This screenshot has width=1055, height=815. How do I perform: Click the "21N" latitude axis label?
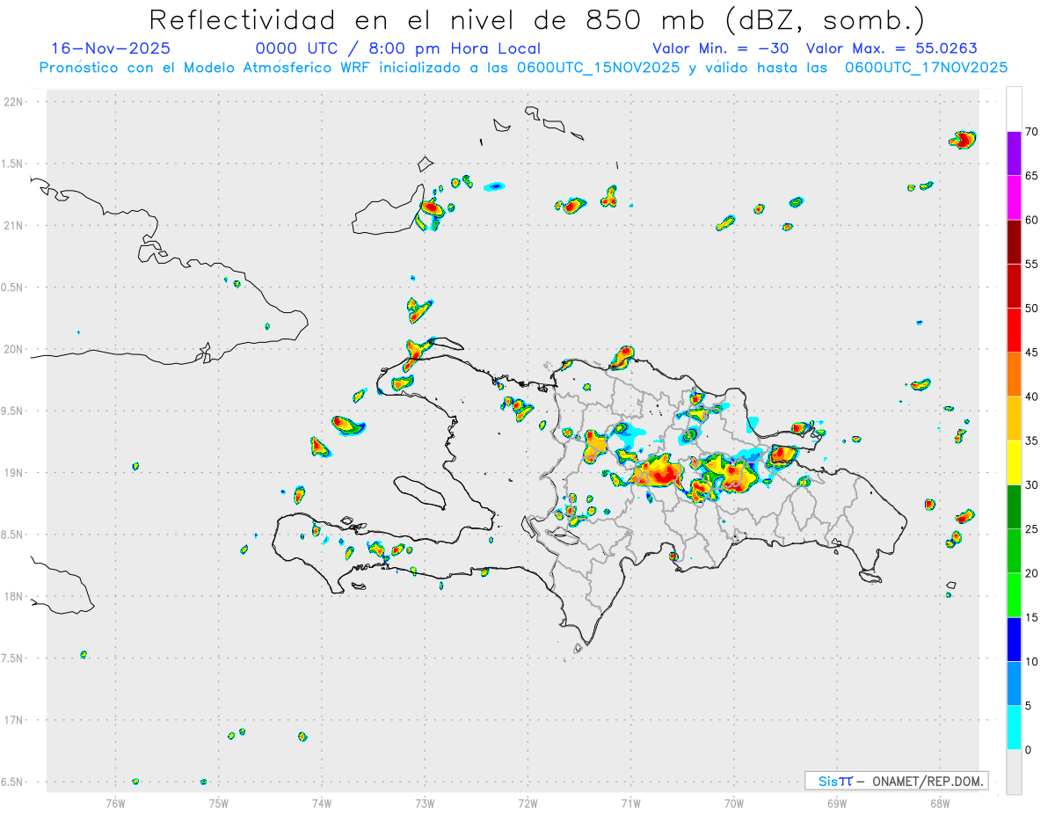[x=15, y=226]
